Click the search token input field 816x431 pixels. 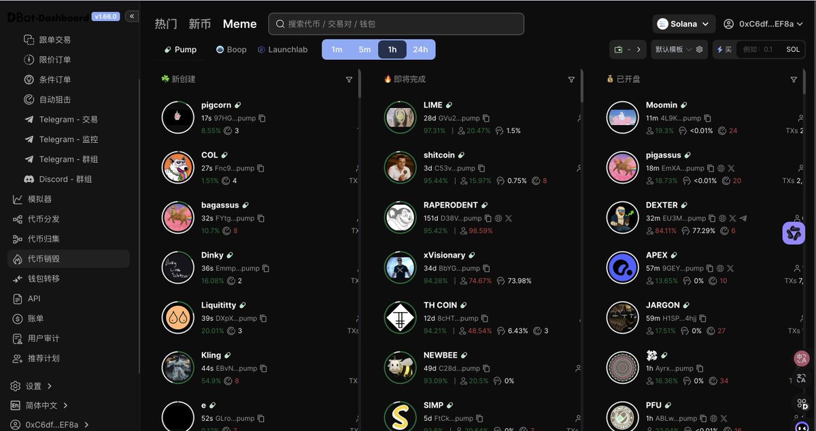(x=396, y=24)
